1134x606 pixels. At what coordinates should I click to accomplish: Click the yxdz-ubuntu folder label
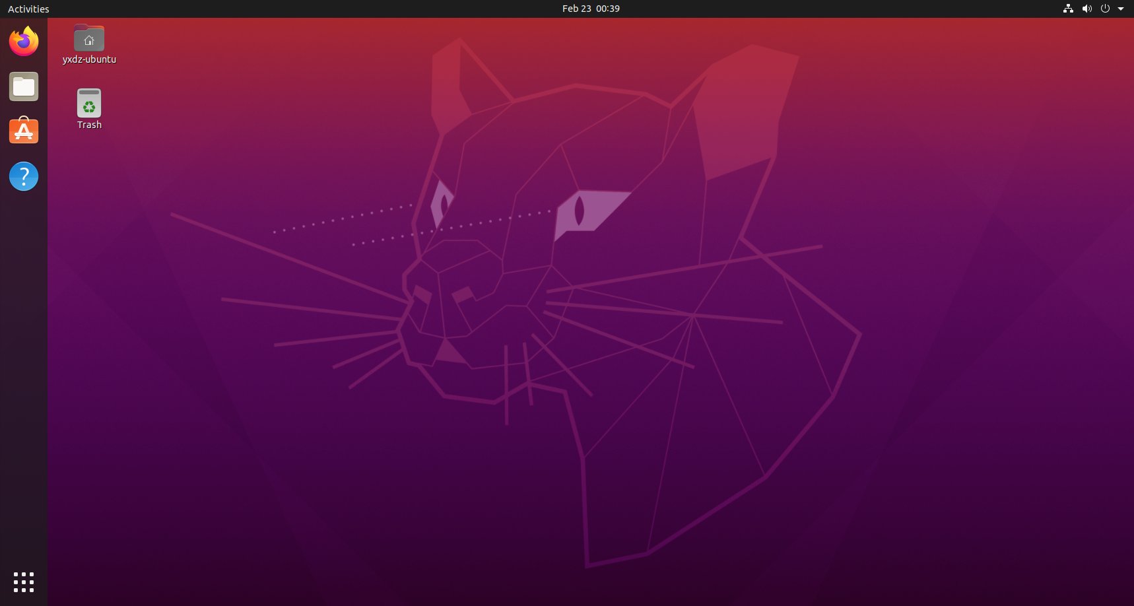[x=89, y=59]
